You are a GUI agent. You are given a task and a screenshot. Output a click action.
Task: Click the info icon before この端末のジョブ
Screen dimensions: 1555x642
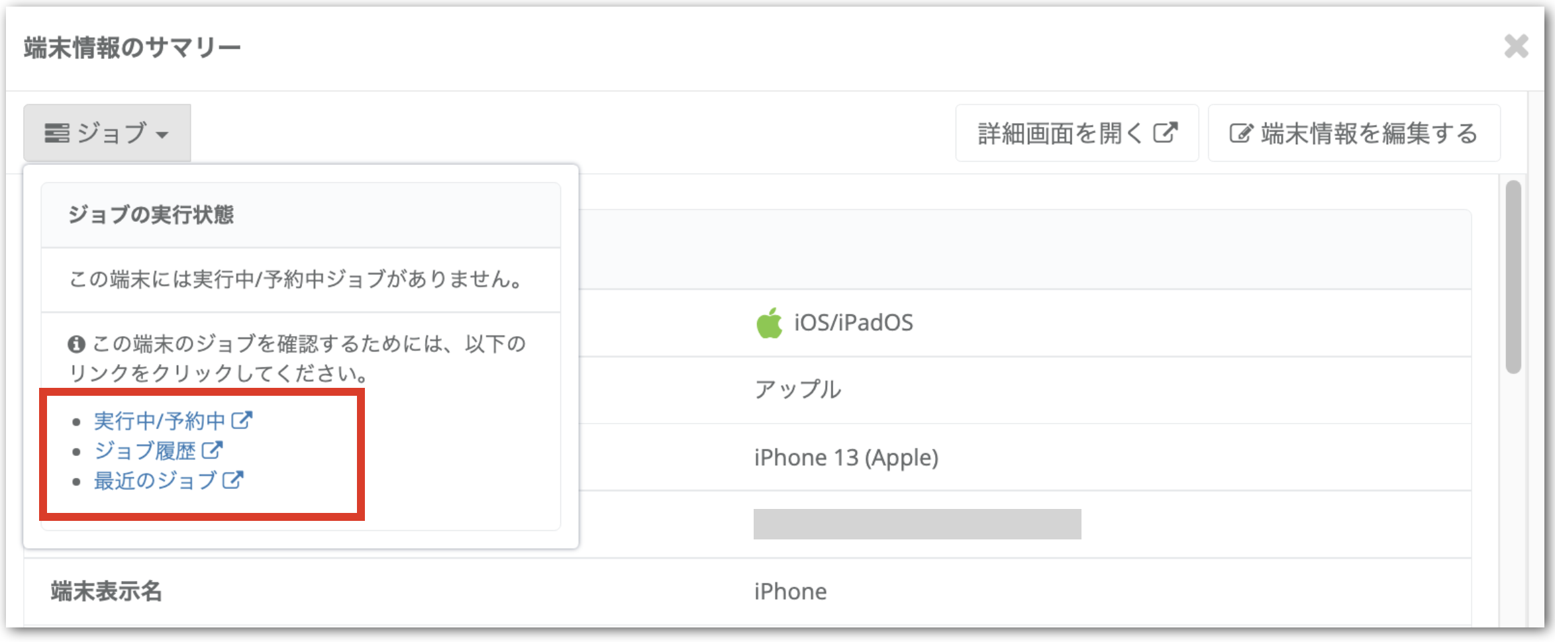point(77,344)
